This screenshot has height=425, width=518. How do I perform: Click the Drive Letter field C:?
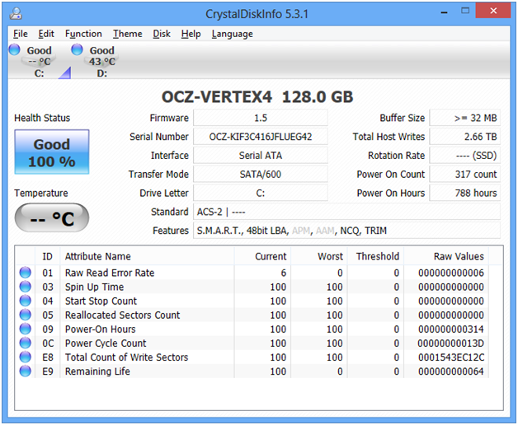coord(261,193)
